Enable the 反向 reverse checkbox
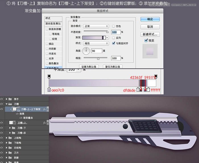The height and width of the screenshot is (163, 199). coord(113,38)
